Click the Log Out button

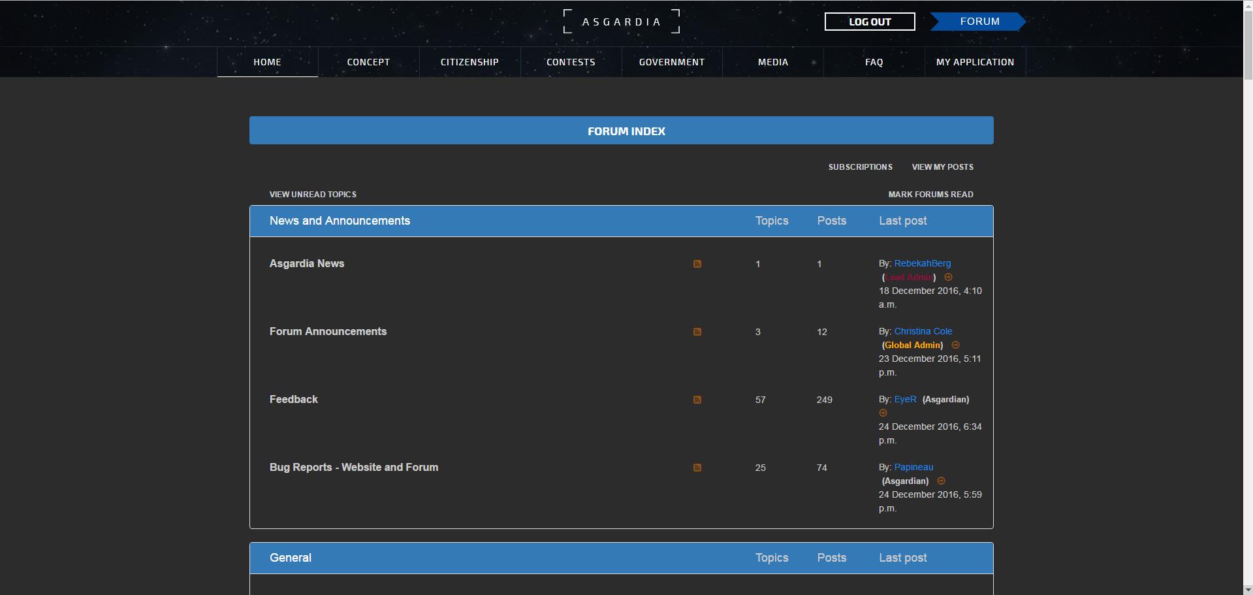click(x=870, y=22)
